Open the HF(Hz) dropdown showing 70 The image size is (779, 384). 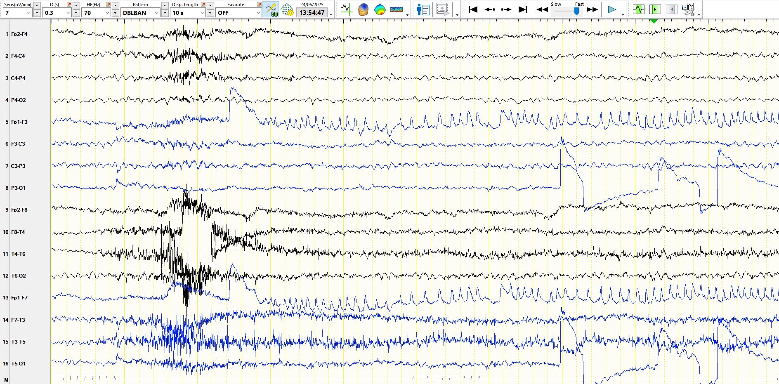pyautogui.click(x=96, y=13)
